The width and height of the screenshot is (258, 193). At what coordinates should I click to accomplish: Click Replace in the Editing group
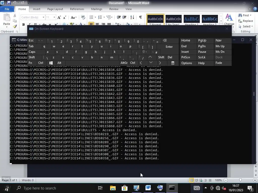245,21
